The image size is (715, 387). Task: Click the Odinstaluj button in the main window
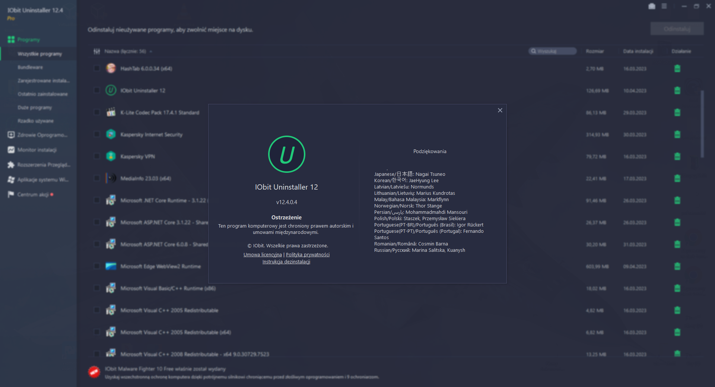[677, 29]
